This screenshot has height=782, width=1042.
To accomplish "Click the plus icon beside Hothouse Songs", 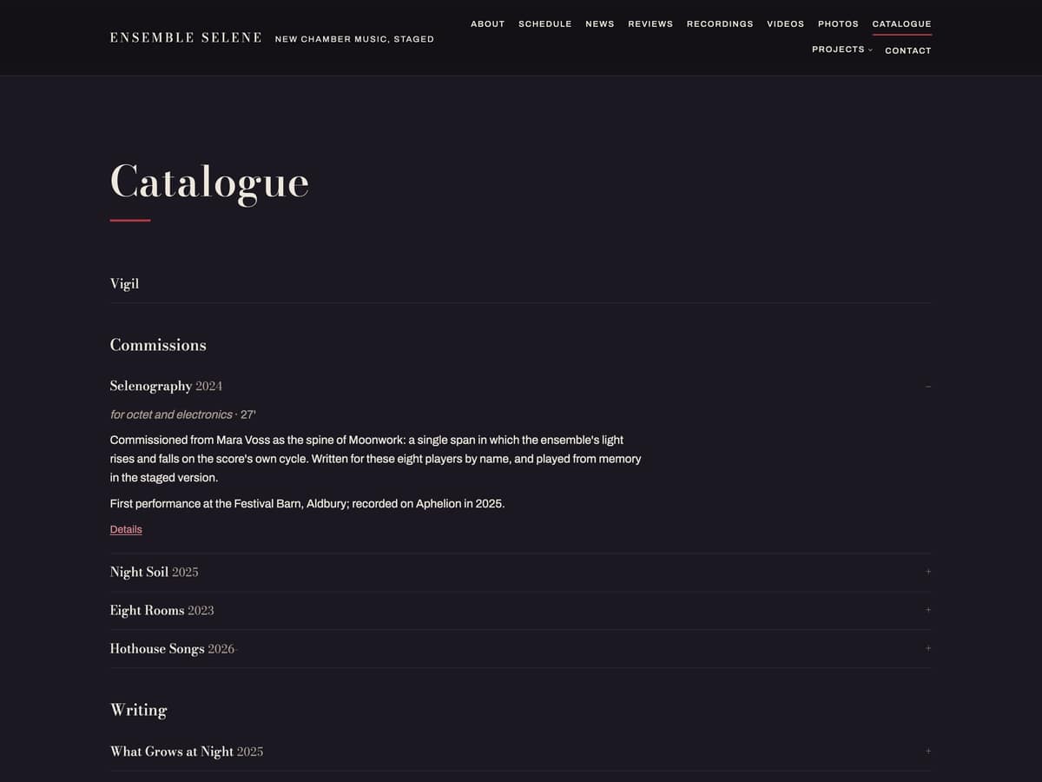I will tap(927, 648).
